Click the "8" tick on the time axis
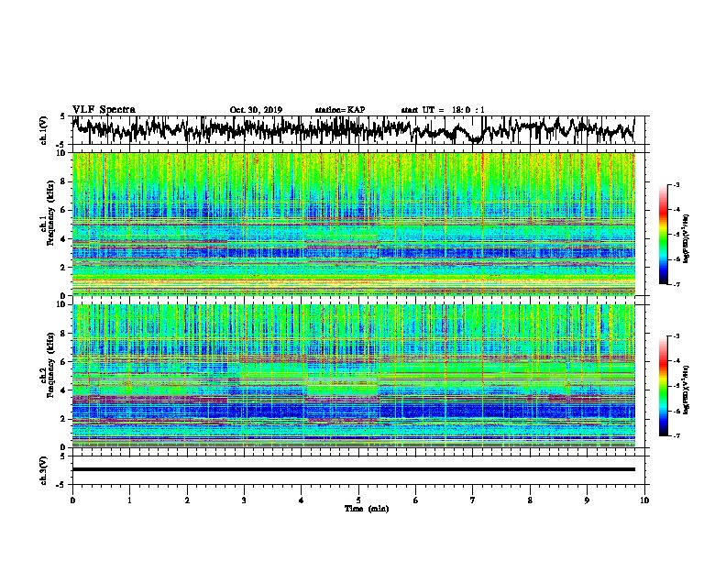This screenshot has width=726, height=561. (x=530, y=500)
